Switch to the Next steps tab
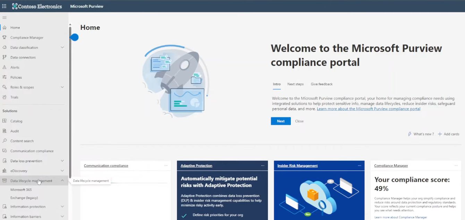Viewport: 465px width, 220px height. 295,84
